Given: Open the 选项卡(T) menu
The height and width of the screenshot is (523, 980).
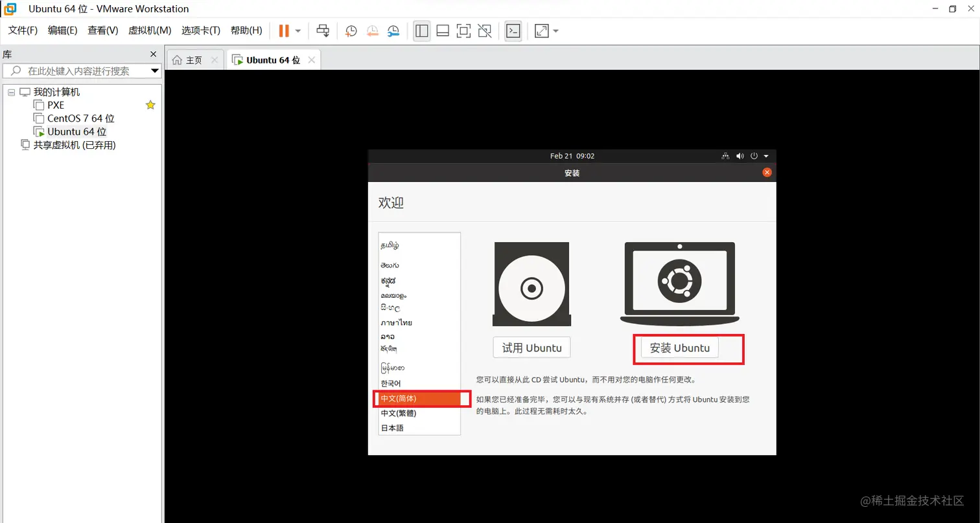Looking at the screenshot, I should click(201, 30).
